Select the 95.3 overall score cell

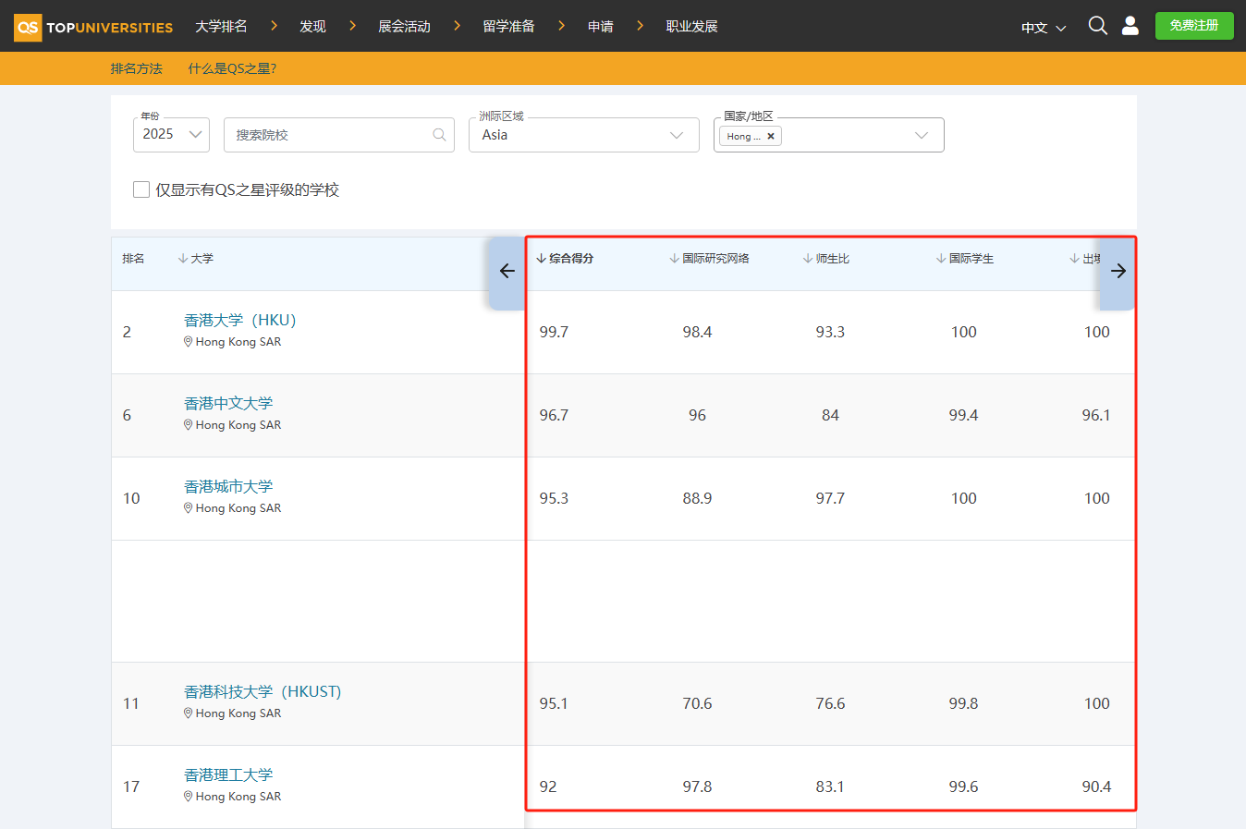coord(554,498)
